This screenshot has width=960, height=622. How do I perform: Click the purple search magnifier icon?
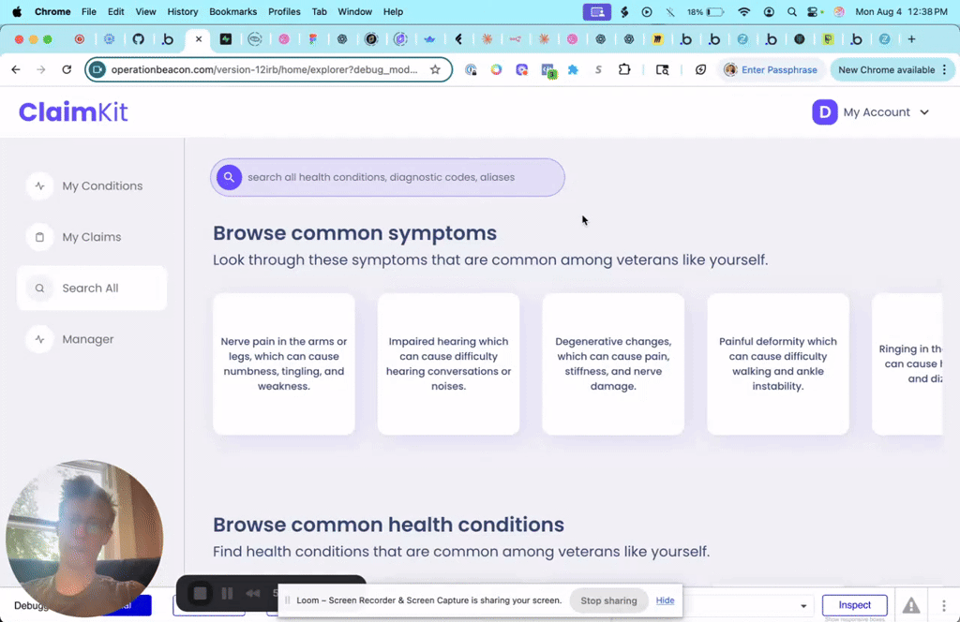coord(229,177)
